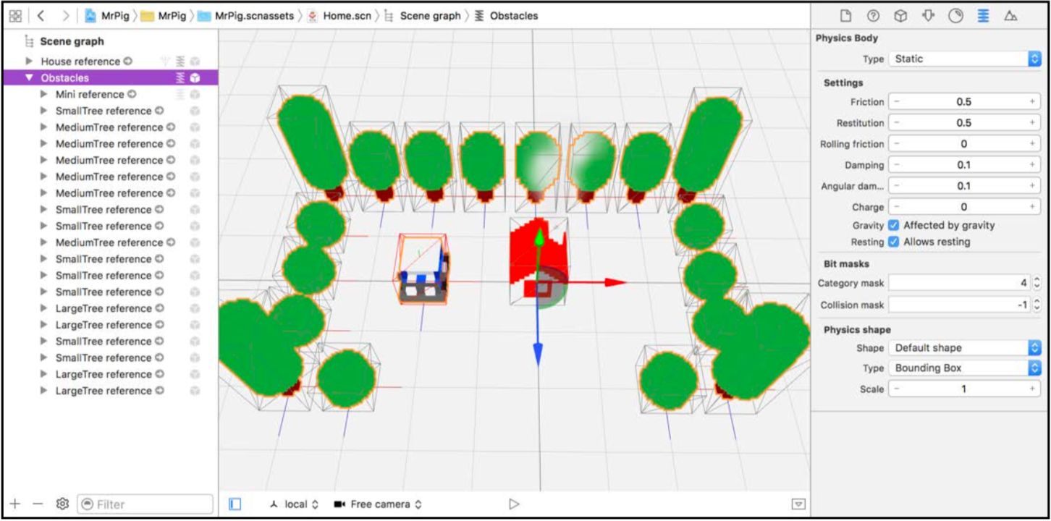1051x521 pixels.
Task: Toggle Affected by gravity checkbox
Action: 894,225
